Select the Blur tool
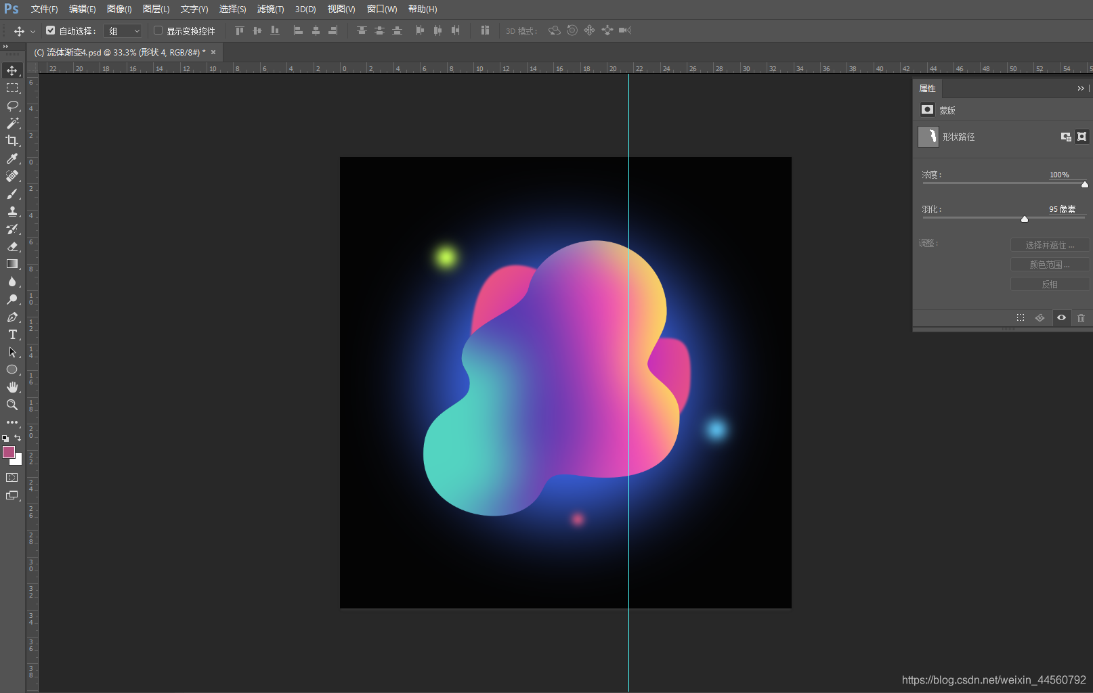This screenshot has width=1093, height=693. pyautogui.click(x=12, y=282)
